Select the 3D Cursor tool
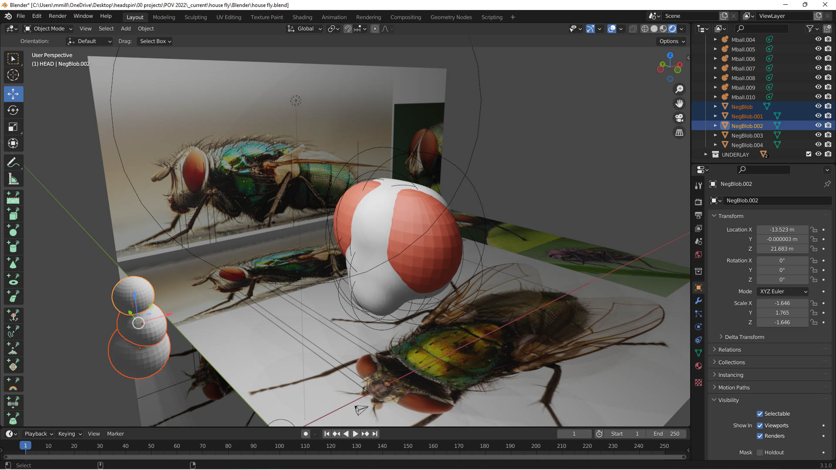836x470 pixels. click(x=13, y=75)
